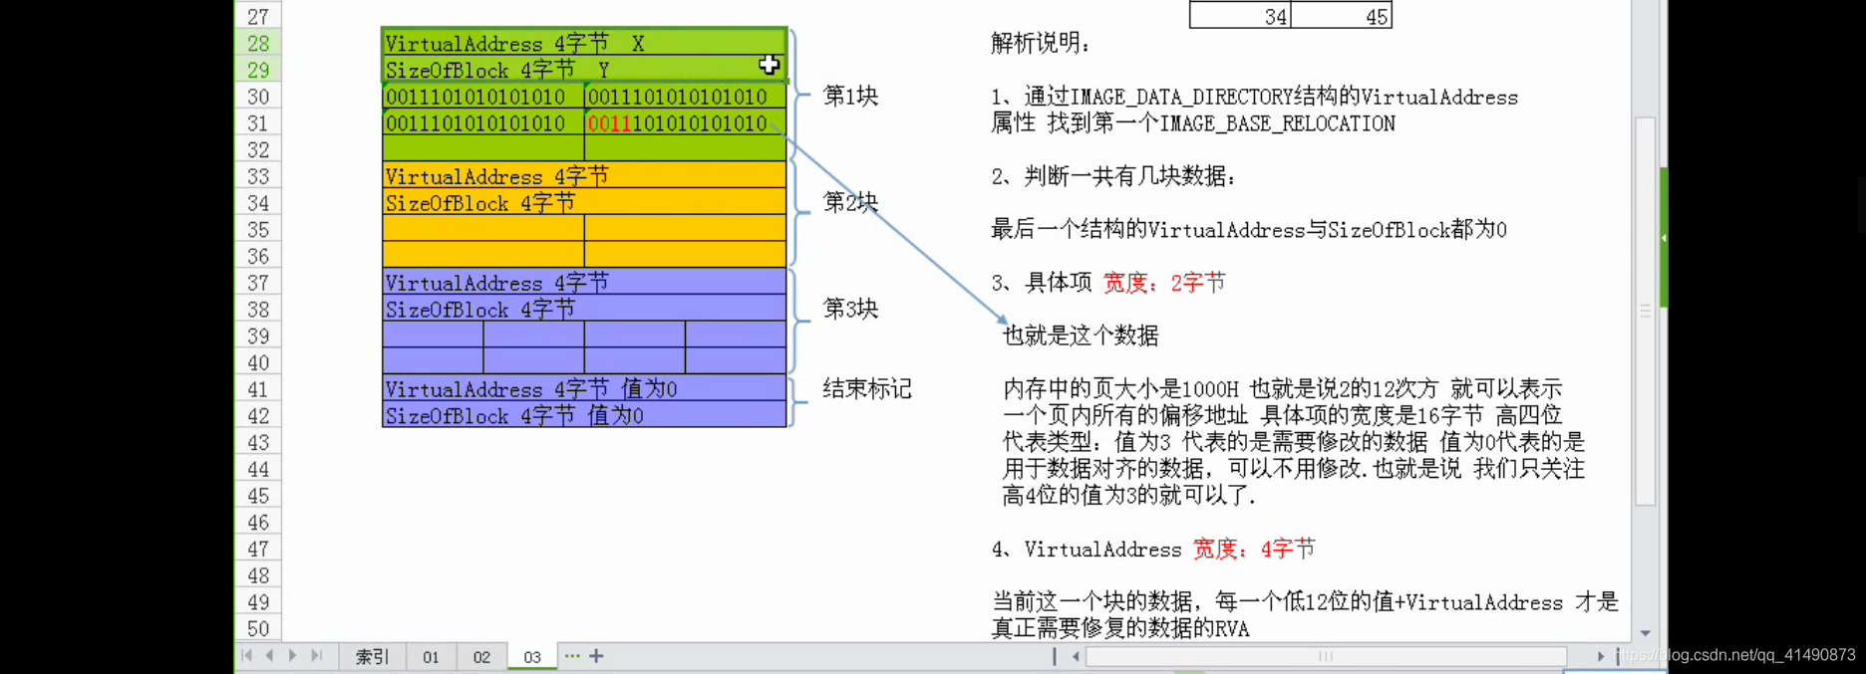Screen dimensions: 1866x674
Task: Click the '内存中的页大小是1000H' paragraph line
Action: pyautogui.click(x=1283, y=388)
